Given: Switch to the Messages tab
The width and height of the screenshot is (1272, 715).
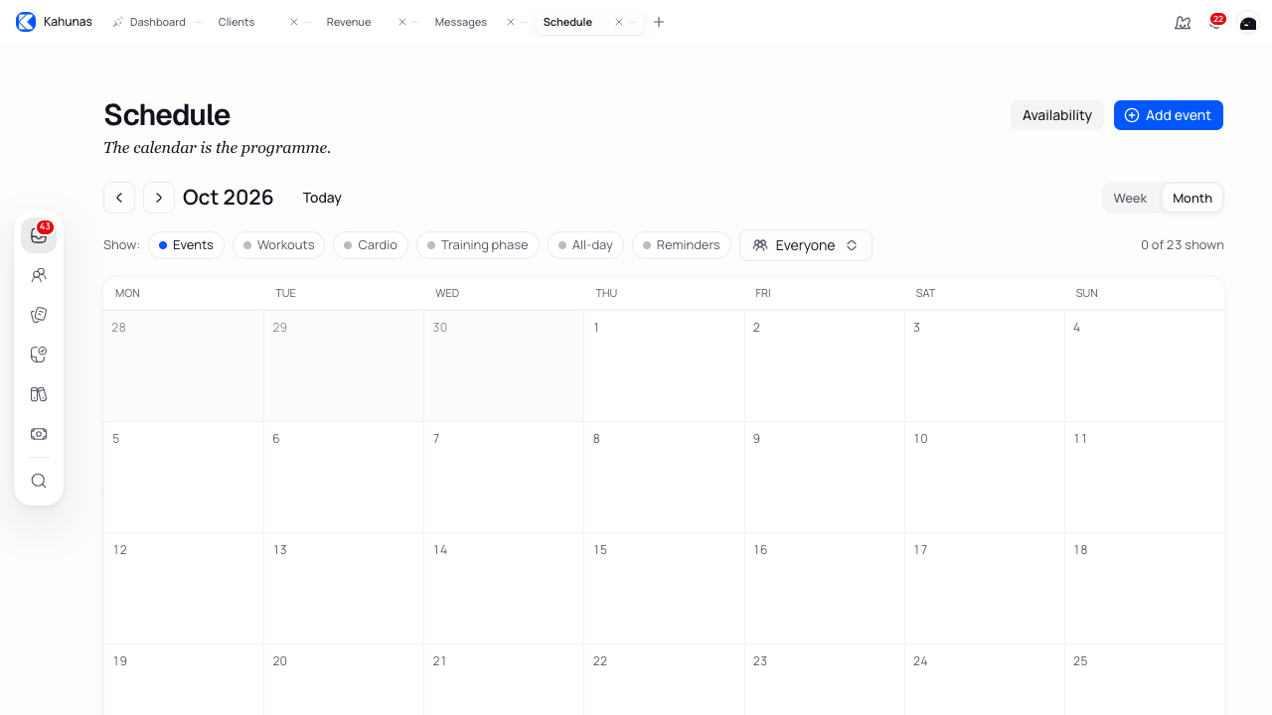Looking at the screenshot, I should (x=461, y=22).
